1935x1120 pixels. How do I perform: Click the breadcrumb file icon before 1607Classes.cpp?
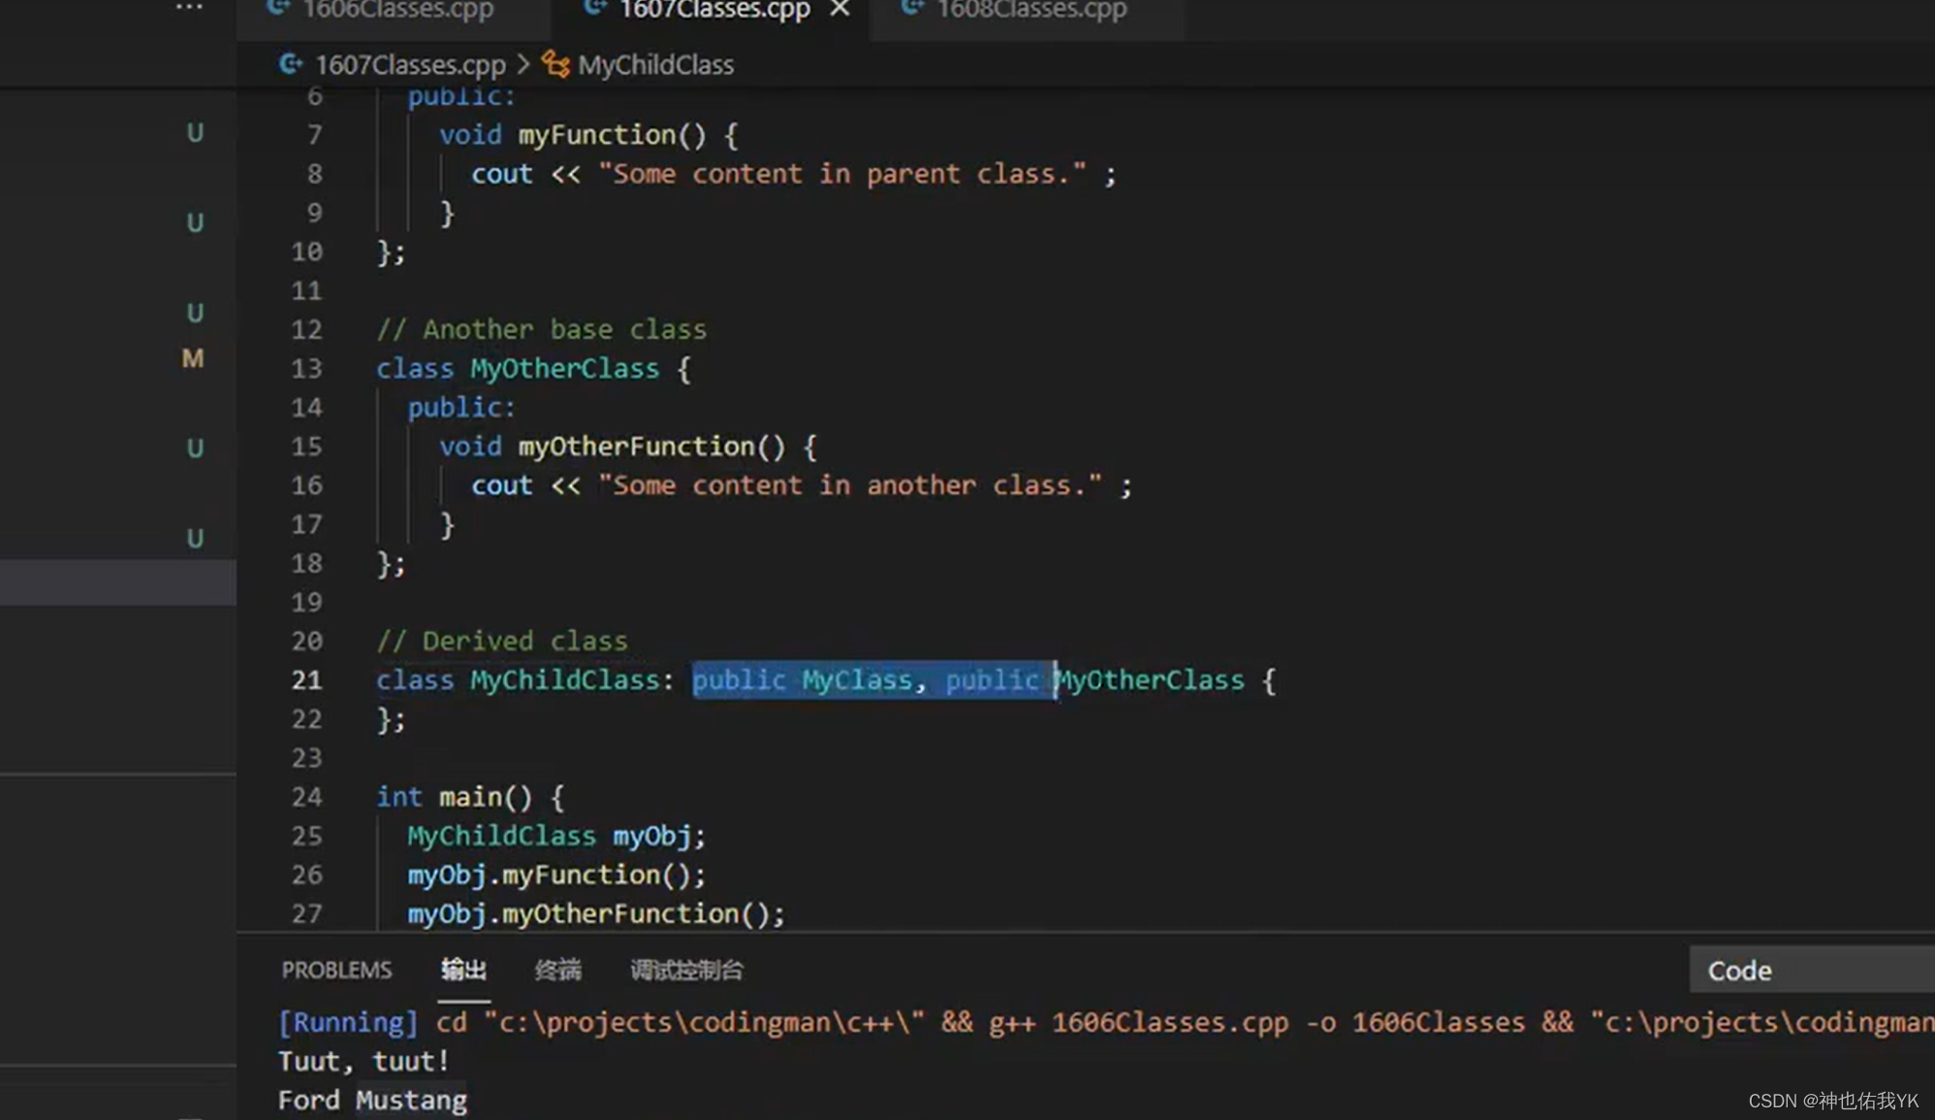(x=290, y=64)
